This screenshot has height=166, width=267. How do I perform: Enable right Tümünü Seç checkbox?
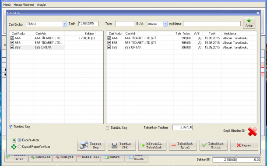coord(107,128)
